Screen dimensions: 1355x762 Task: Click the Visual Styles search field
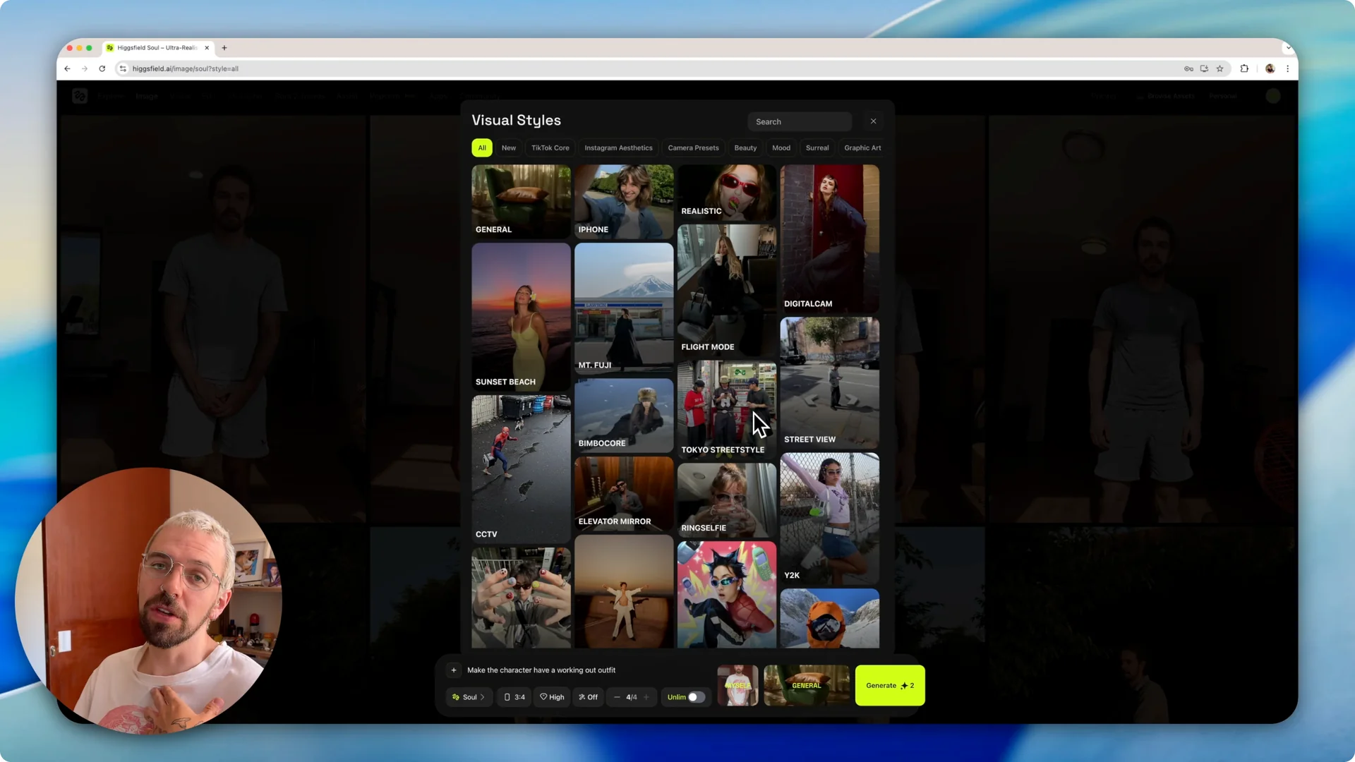click(799, 122)
